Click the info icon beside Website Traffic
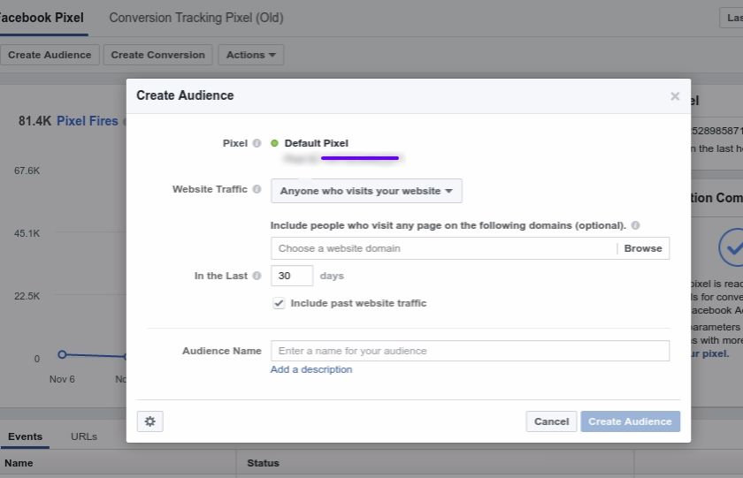743x478 pixels. tap(257, 189)
